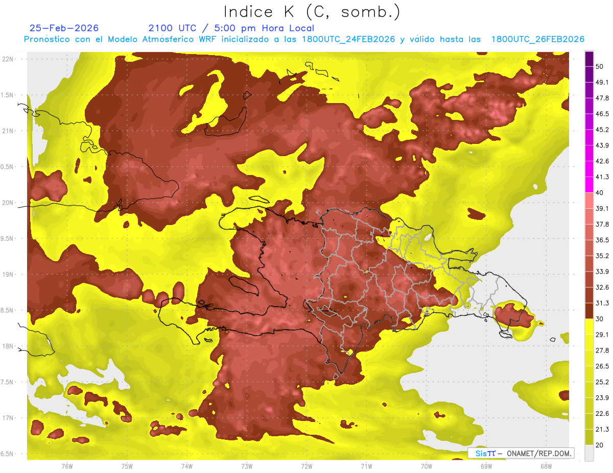Image resolution: width=613 pixels, height=473 pixels.
Task: Pick the gray band below 20 on scale
Action: click(x=589, y=453)
